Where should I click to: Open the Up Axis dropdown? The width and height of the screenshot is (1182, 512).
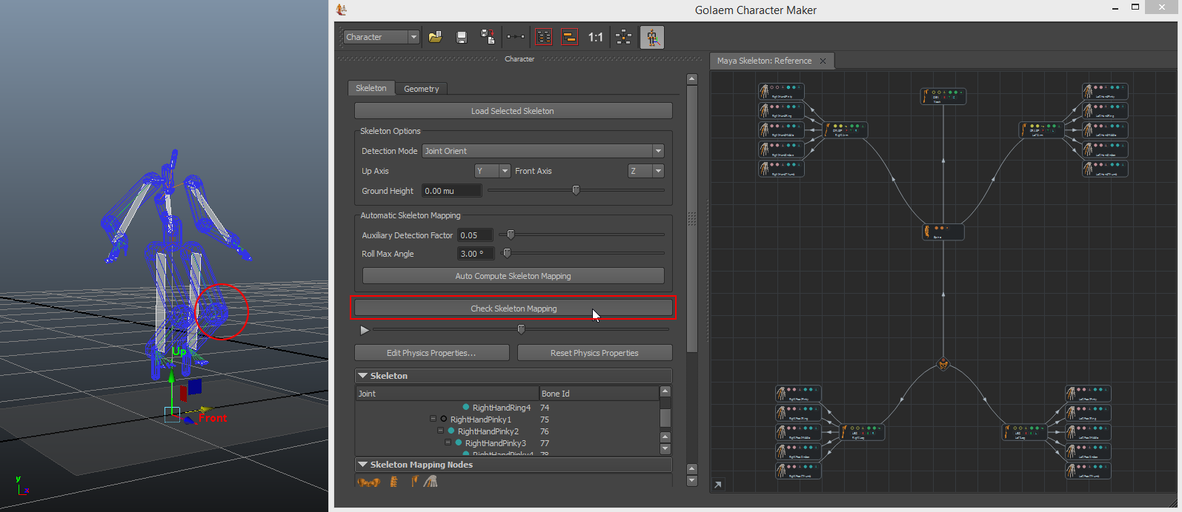492,171
